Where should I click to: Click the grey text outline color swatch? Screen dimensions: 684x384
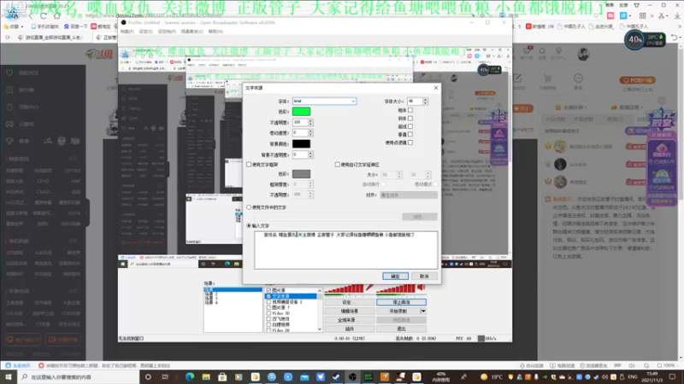(x=301, y=174)
